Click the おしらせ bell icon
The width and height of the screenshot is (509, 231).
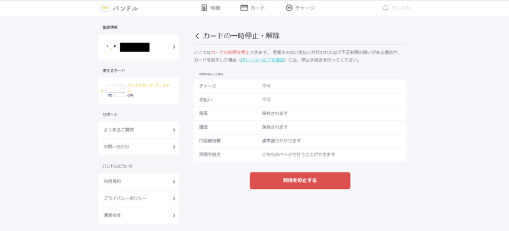pyautogui.click(x=386, y=8)
